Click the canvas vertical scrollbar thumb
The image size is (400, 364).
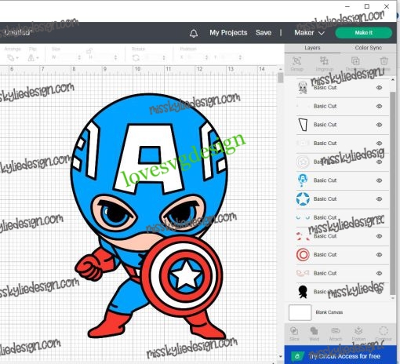tap(281, 78)
